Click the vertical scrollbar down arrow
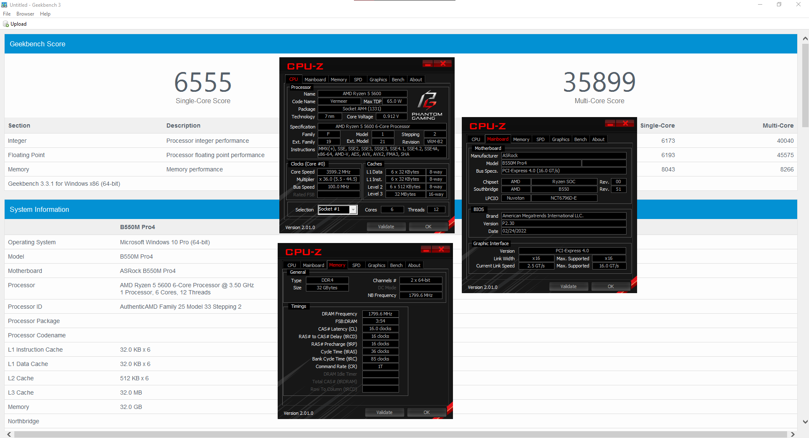 click(x=805, y=422)
